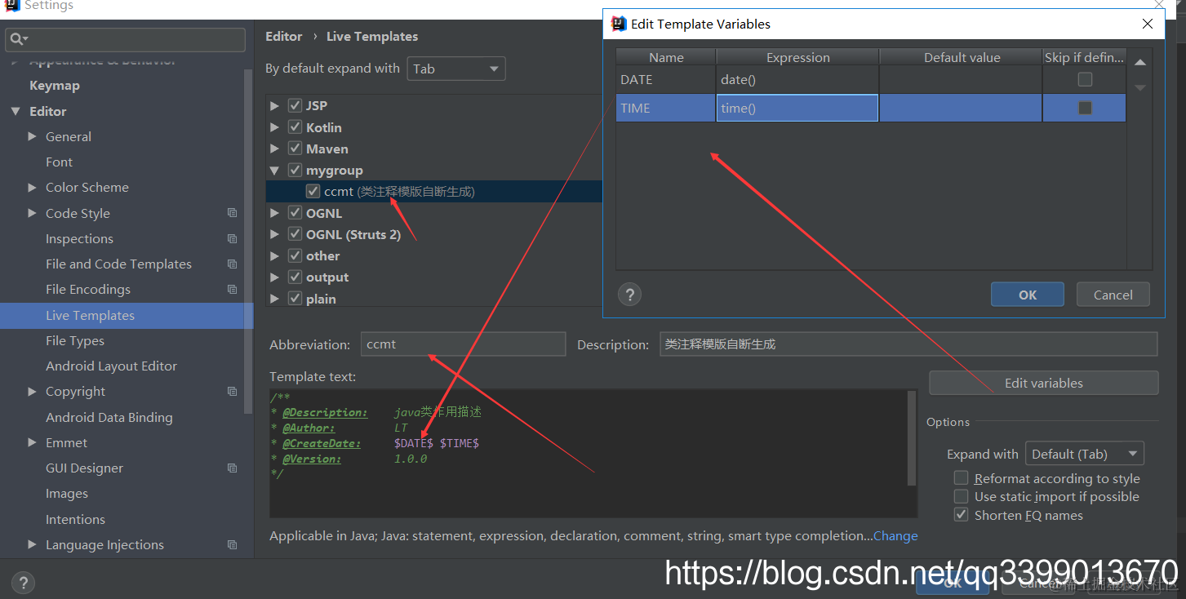Click the time() expression cell
The width and height of the screenshot is (1186, 599).
[797, 108]
